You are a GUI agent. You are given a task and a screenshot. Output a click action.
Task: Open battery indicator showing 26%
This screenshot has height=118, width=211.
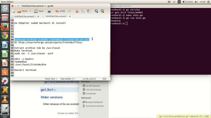click(188, 2)
